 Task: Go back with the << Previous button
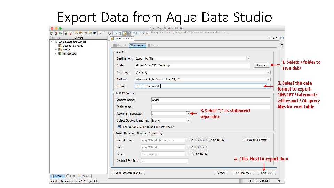[243, 173]
